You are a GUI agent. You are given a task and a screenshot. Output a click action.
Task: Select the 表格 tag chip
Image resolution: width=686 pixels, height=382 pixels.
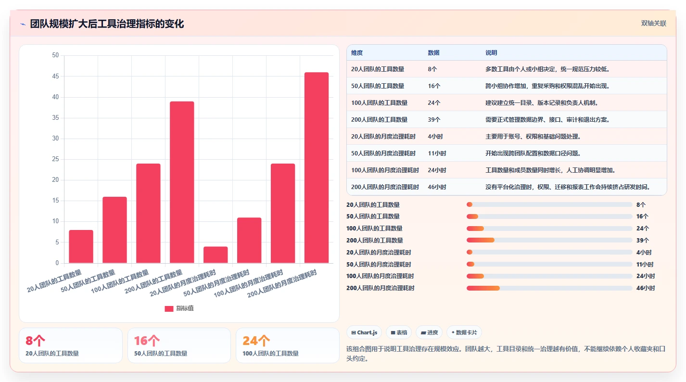click(x=399, y=332)
